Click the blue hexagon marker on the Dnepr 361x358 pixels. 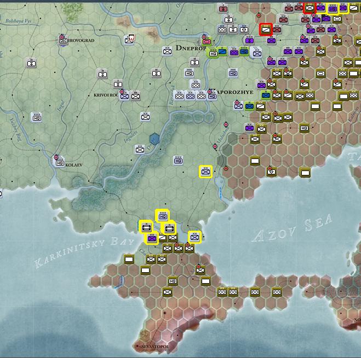pyautogui.click(x=154, y=139)
